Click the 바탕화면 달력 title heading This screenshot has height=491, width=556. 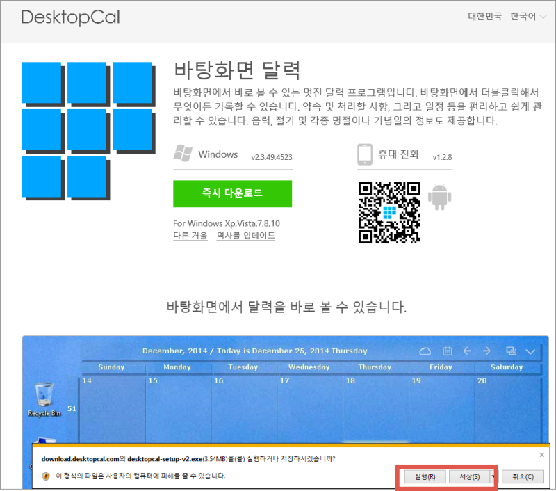point(237,70)
